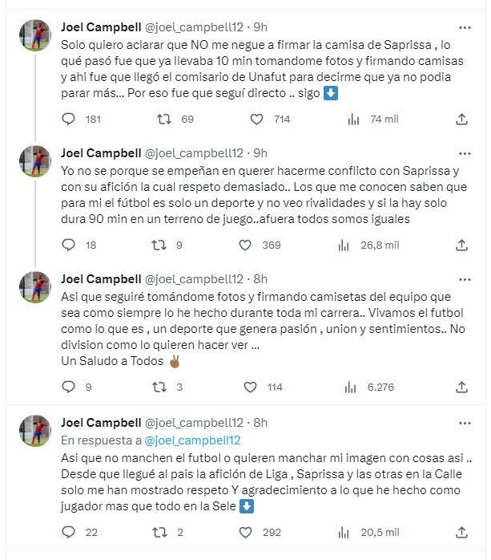
Task: Retweet the tweet with 69 retweets
Action: [163, 119]
